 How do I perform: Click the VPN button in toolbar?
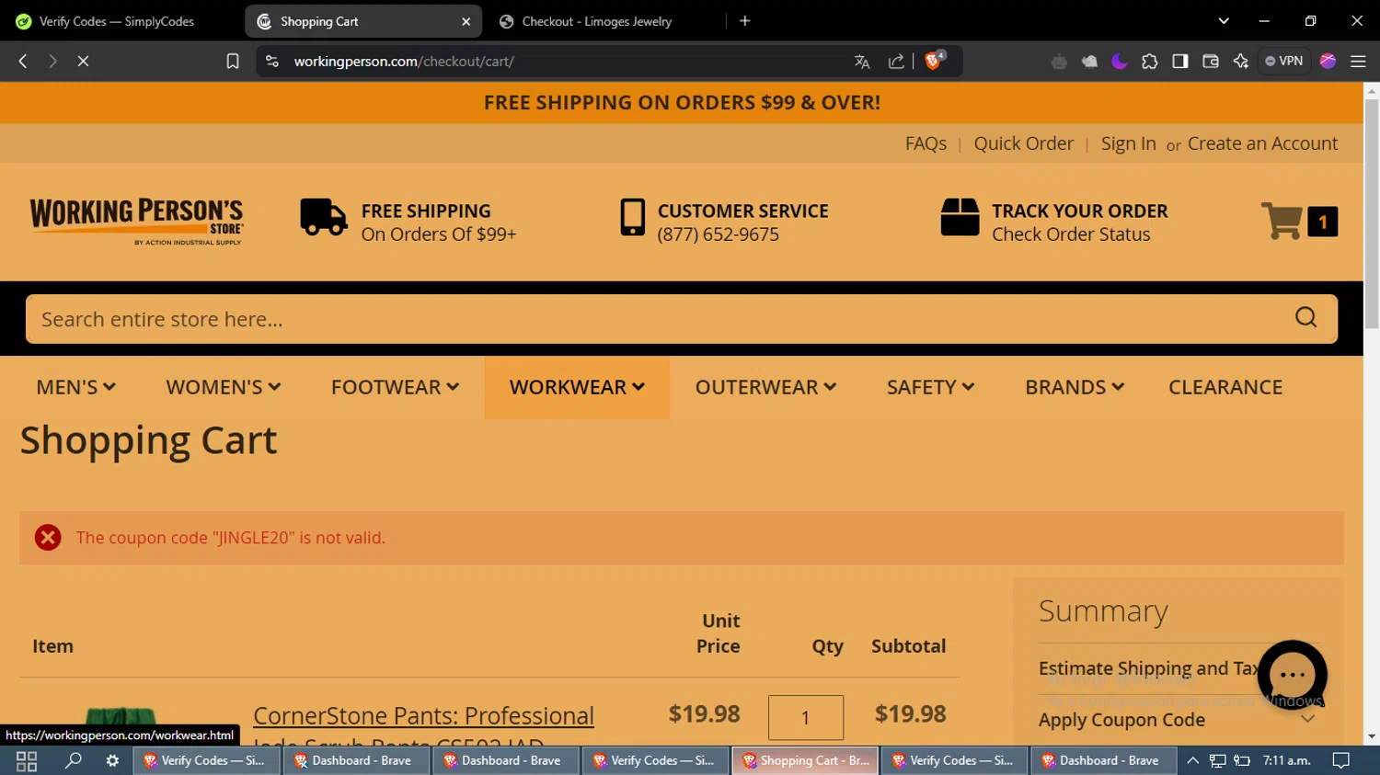click(x=1284, y=61)
